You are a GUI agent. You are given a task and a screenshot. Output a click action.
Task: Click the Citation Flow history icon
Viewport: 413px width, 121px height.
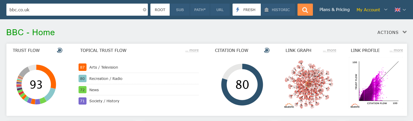267,50
